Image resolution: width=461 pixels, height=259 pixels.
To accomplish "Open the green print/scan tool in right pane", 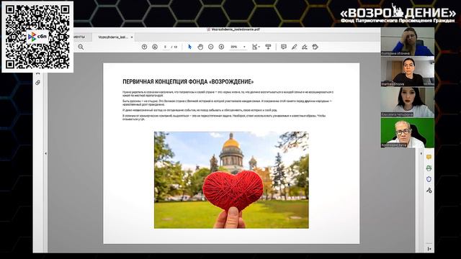I will click(429, 168).
